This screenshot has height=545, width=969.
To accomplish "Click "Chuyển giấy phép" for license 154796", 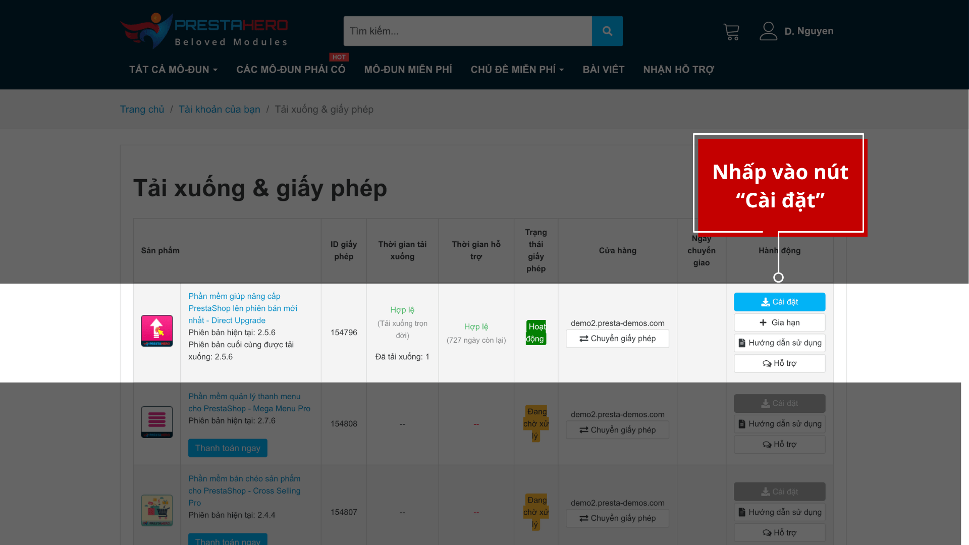I will (x=617, y=339).
